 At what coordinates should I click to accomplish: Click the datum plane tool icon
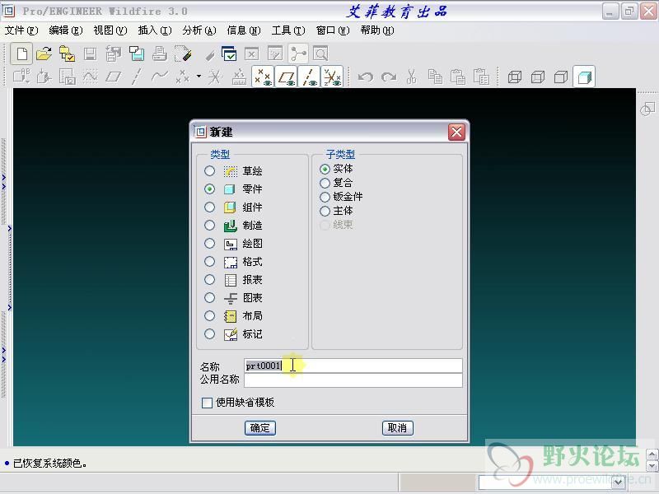click(113, 77)
